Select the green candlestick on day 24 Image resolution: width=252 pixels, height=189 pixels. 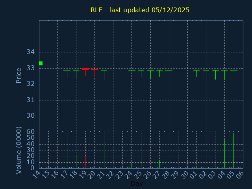(132, 70)
